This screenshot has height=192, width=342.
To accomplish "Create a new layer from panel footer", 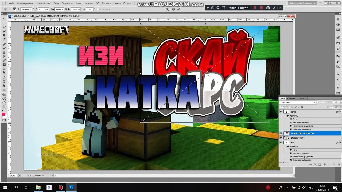I will click(335, 165).
